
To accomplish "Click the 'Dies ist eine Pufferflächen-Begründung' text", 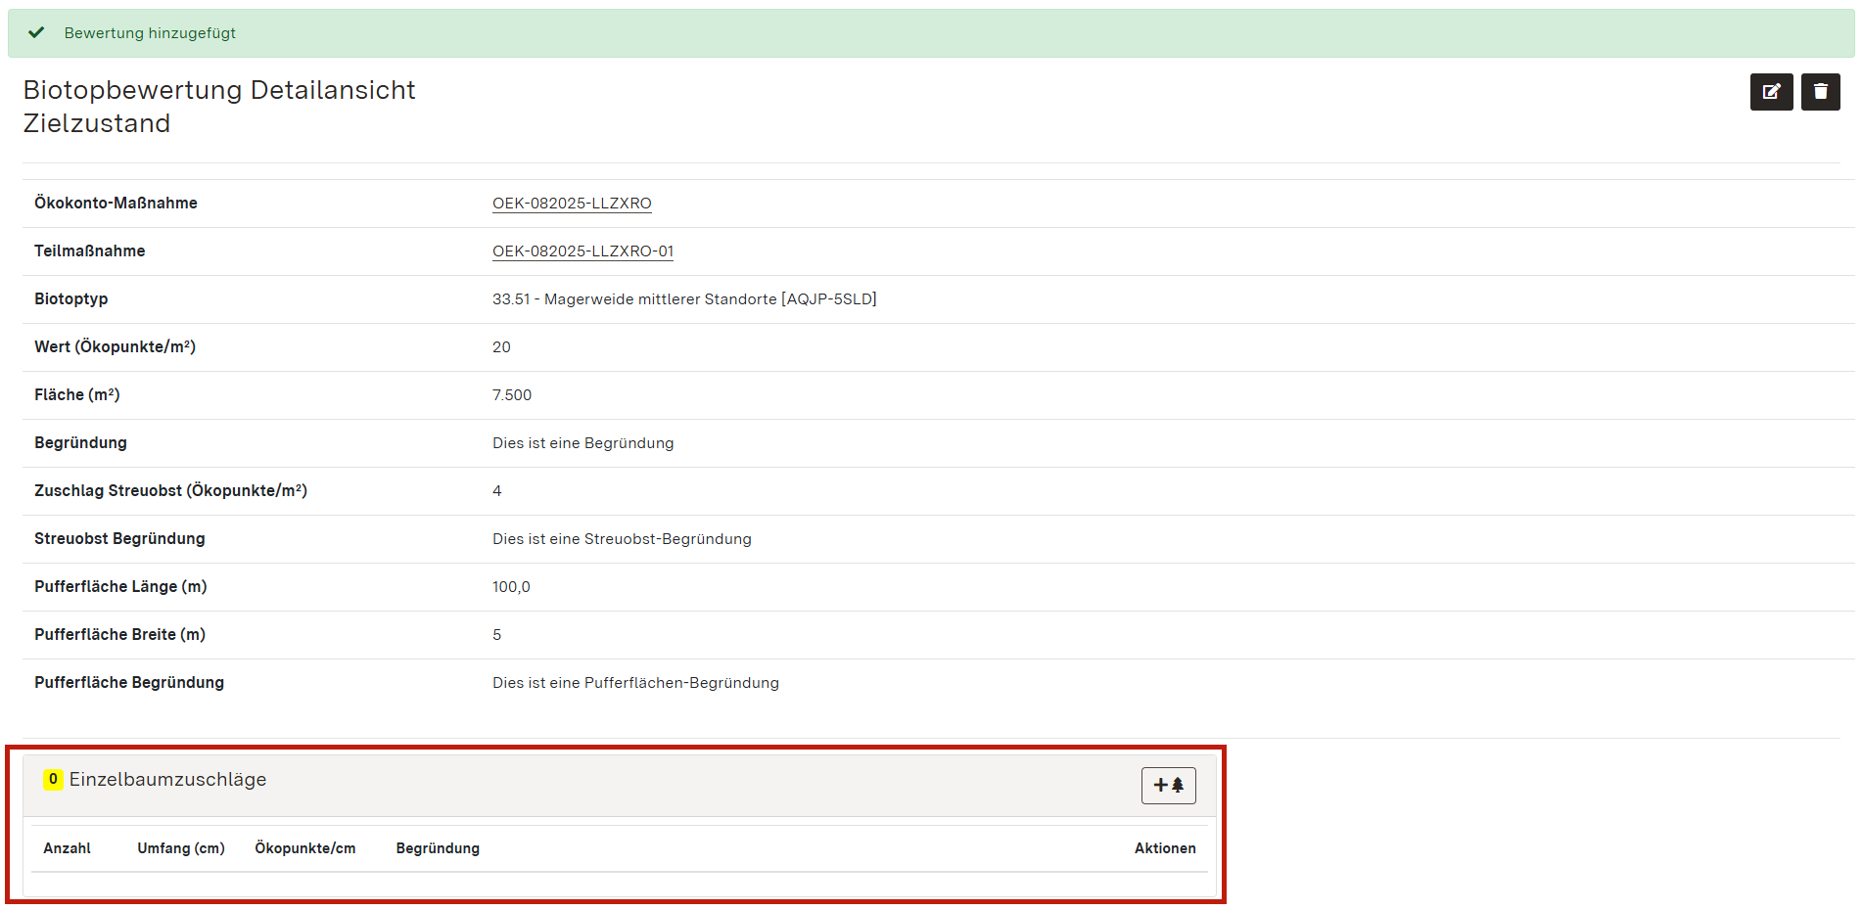I will pyautogui.click(x=635, y=683).
